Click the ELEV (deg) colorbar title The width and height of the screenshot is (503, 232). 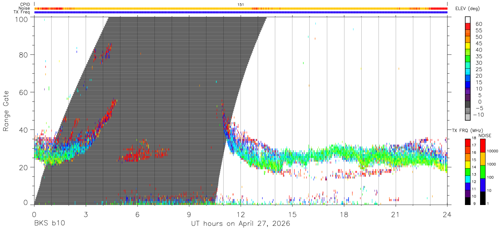[467, 9]
